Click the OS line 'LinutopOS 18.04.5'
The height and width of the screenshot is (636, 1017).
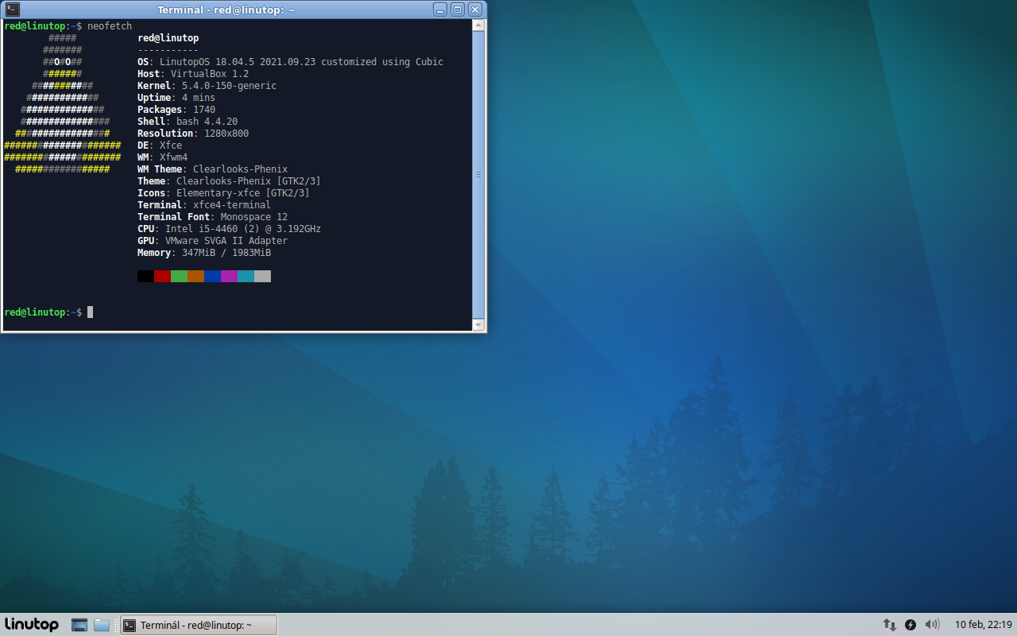pos(290,62)
